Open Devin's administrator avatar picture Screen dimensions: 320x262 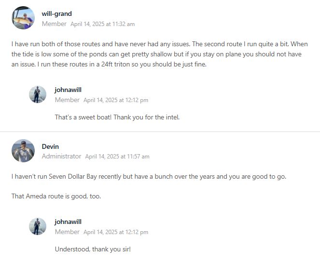[23, 151]
